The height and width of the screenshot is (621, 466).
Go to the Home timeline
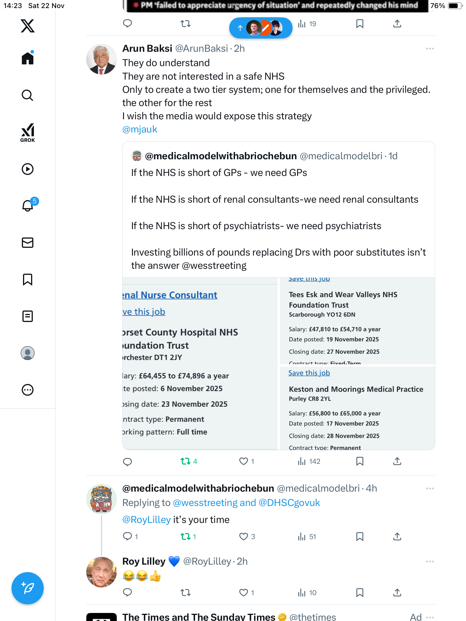[x=28, y=58]
